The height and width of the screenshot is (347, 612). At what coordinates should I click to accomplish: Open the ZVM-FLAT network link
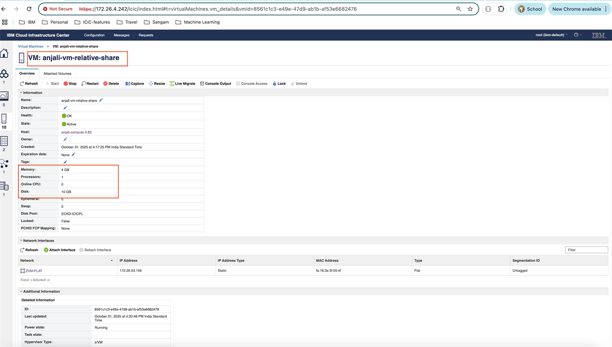tap(33, 271)
